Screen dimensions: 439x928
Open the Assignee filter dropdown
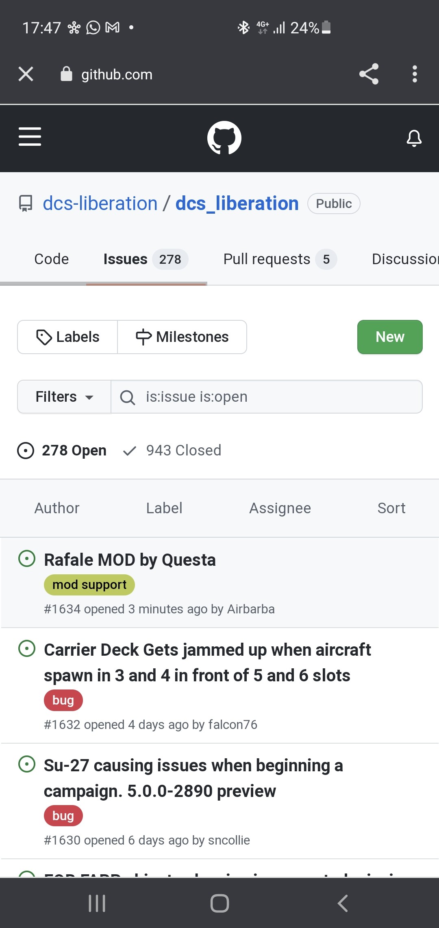coord(280,508)
